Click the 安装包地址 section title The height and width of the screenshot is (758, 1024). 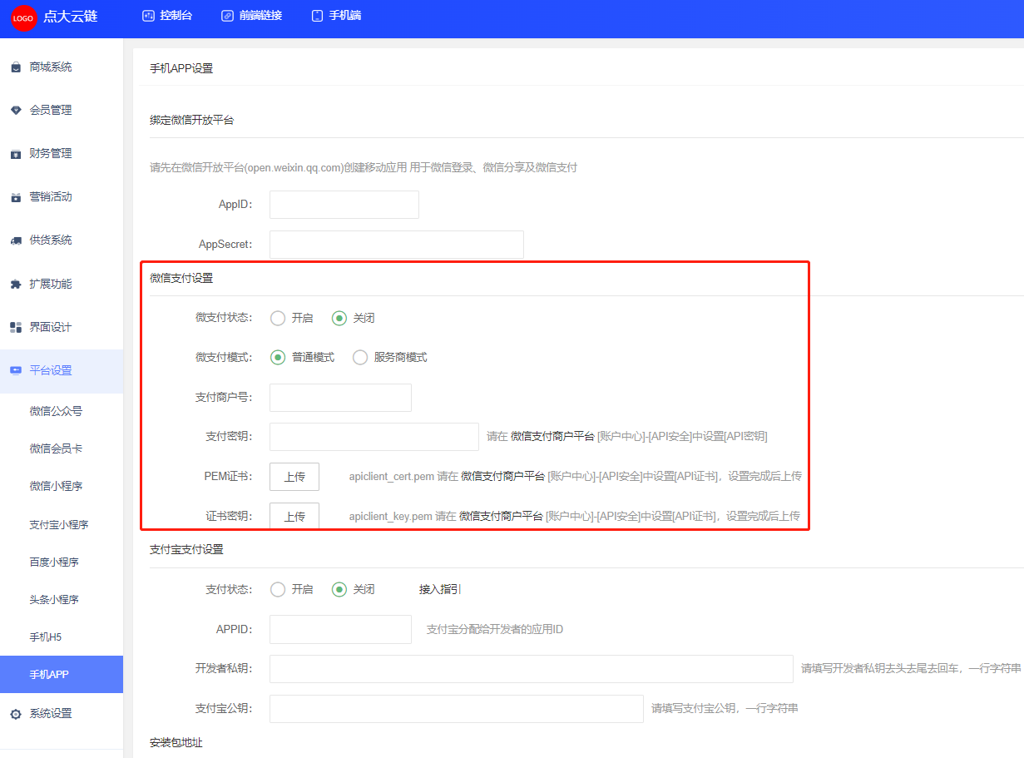point(176,743)
